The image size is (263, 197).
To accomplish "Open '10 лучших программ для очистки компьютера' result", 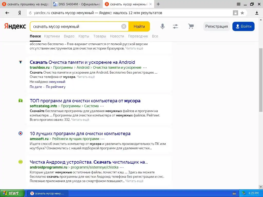I will pos(80,134).
